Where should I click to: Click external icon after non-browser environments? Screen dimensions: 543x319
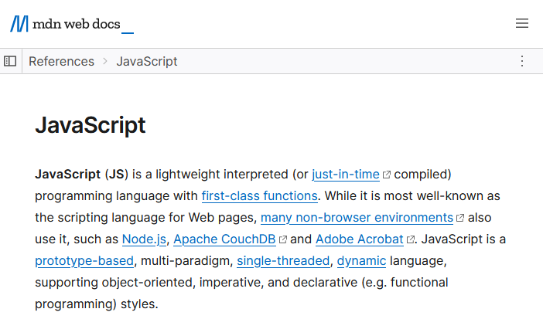point(460,218)
